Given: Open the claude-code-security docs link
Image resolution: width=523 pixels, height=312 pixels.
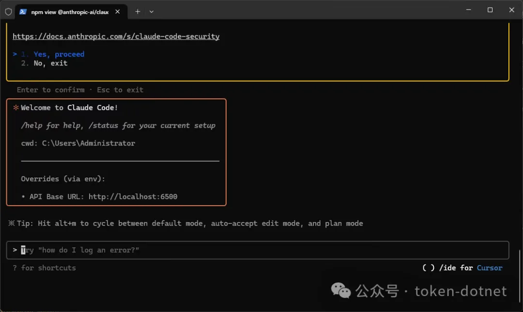Looking at the screenshot, I should (116, 36).
